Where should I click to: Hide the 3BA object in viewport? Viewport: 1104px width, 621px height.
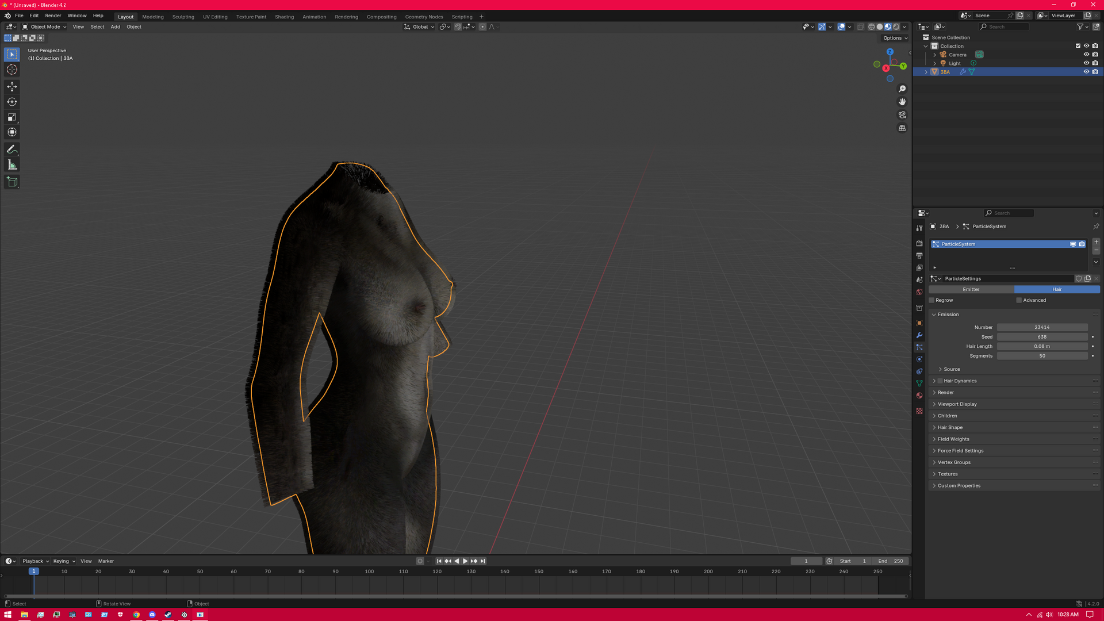pyautogui.click(x=1086, y=72)
